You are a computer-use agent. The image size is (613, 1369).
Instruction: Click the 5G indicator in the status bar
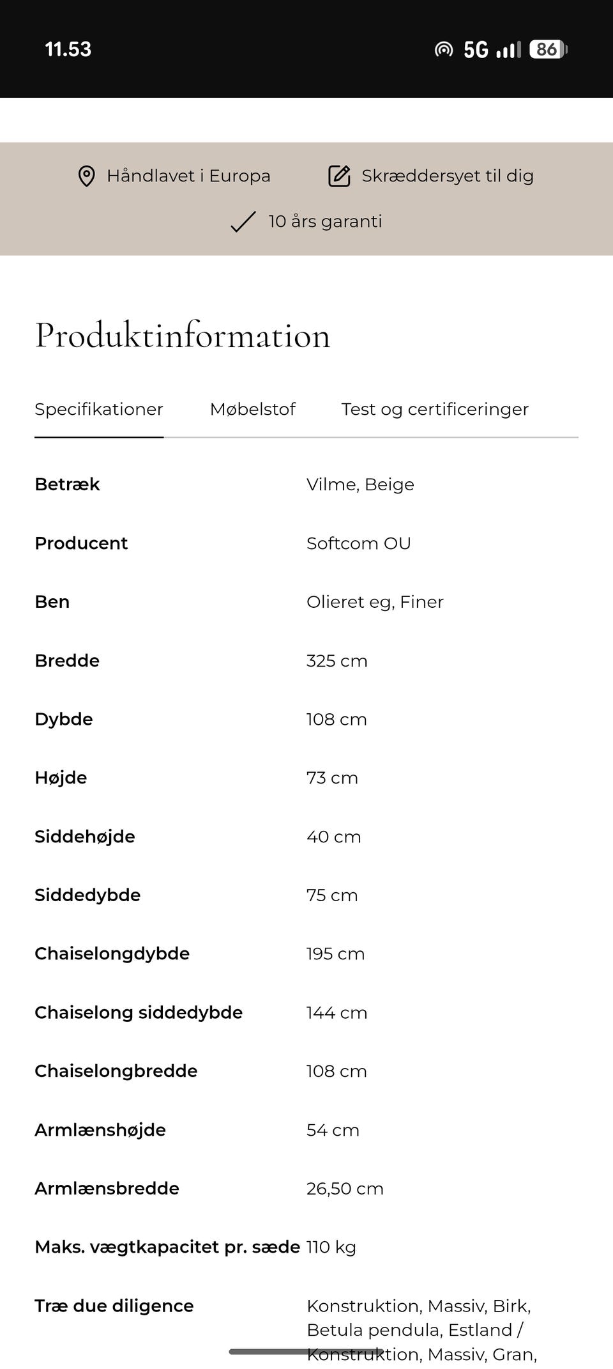[475, 49]
